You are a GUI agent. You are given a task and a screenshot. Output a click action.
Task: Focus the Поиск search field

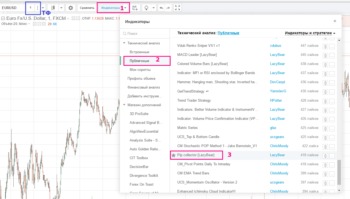145,34
